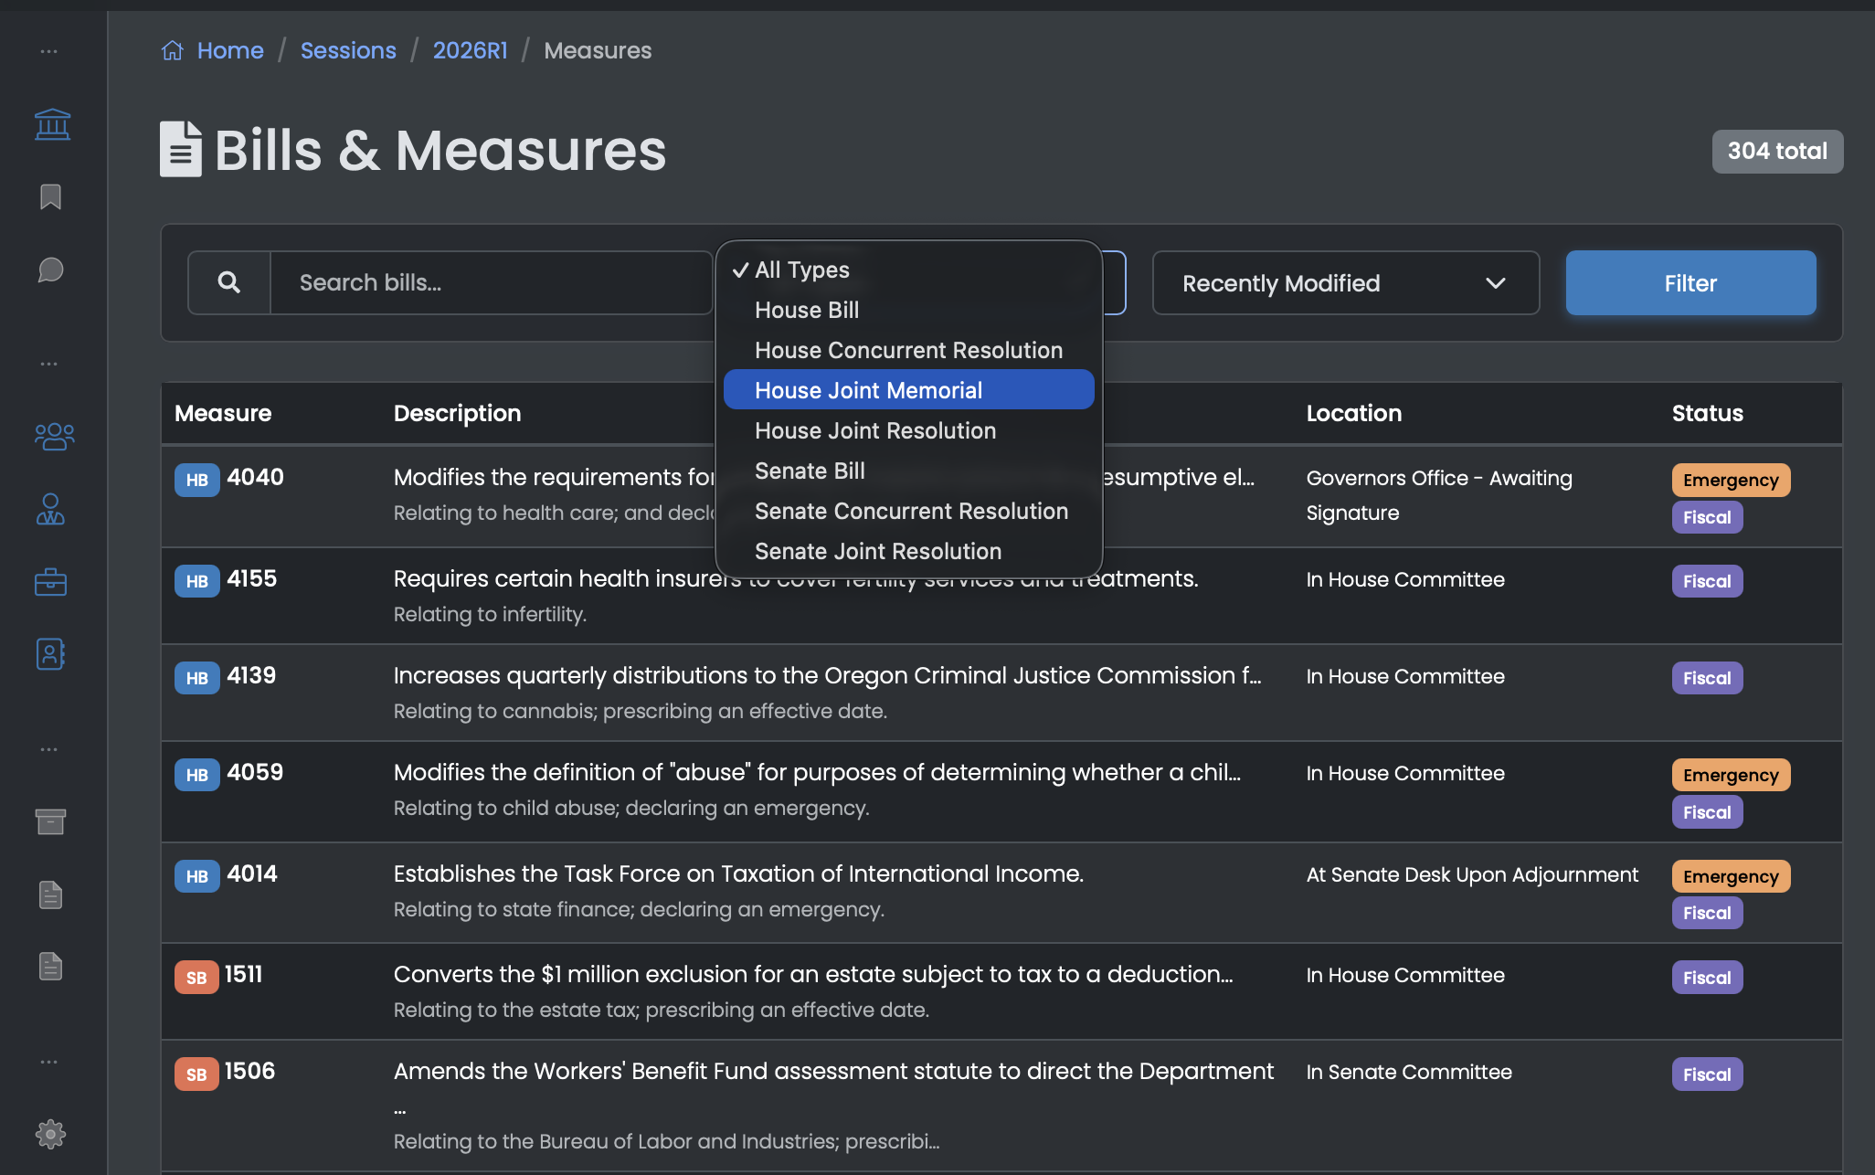Choose Senate Bill from the types dropdown
Viewport: 1875px width, 1175px height.
(810, 471)
